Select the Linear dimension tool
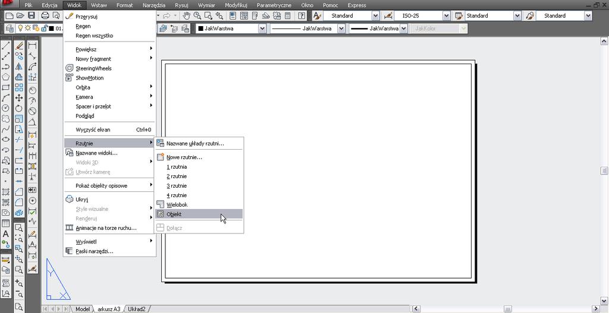This screenshot has height=313, width=609. [33, 46]
